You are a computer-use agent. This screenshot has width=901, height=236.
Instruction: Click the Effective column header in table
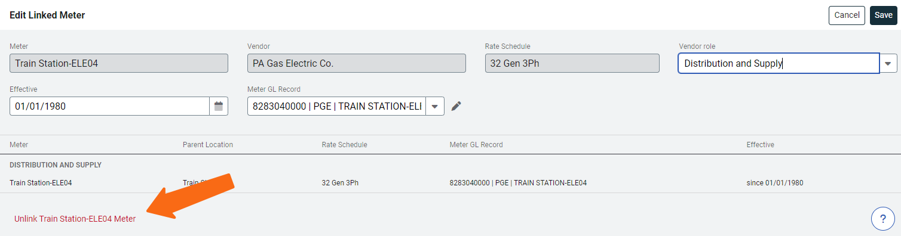click(x=760, y=145)
